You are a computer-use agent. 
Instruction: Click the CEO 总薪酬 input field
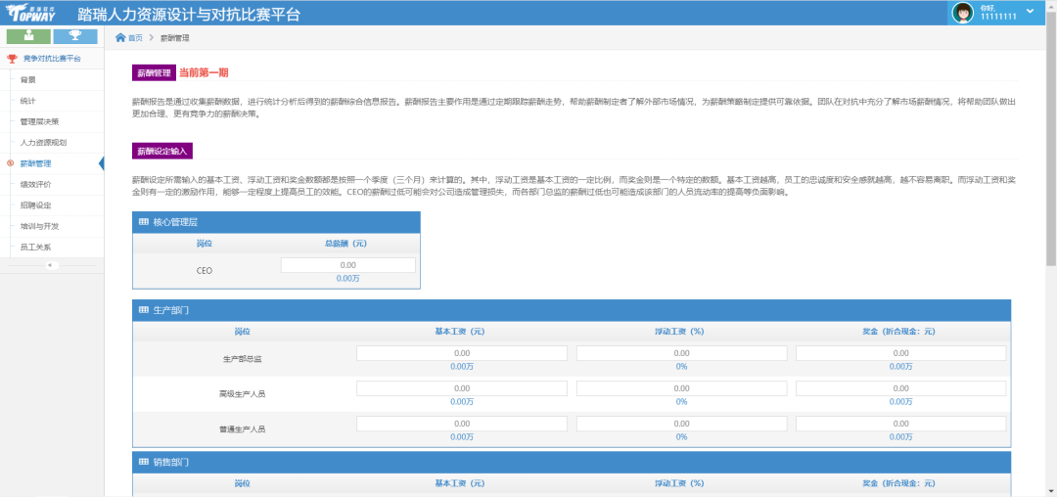point(347,265)
